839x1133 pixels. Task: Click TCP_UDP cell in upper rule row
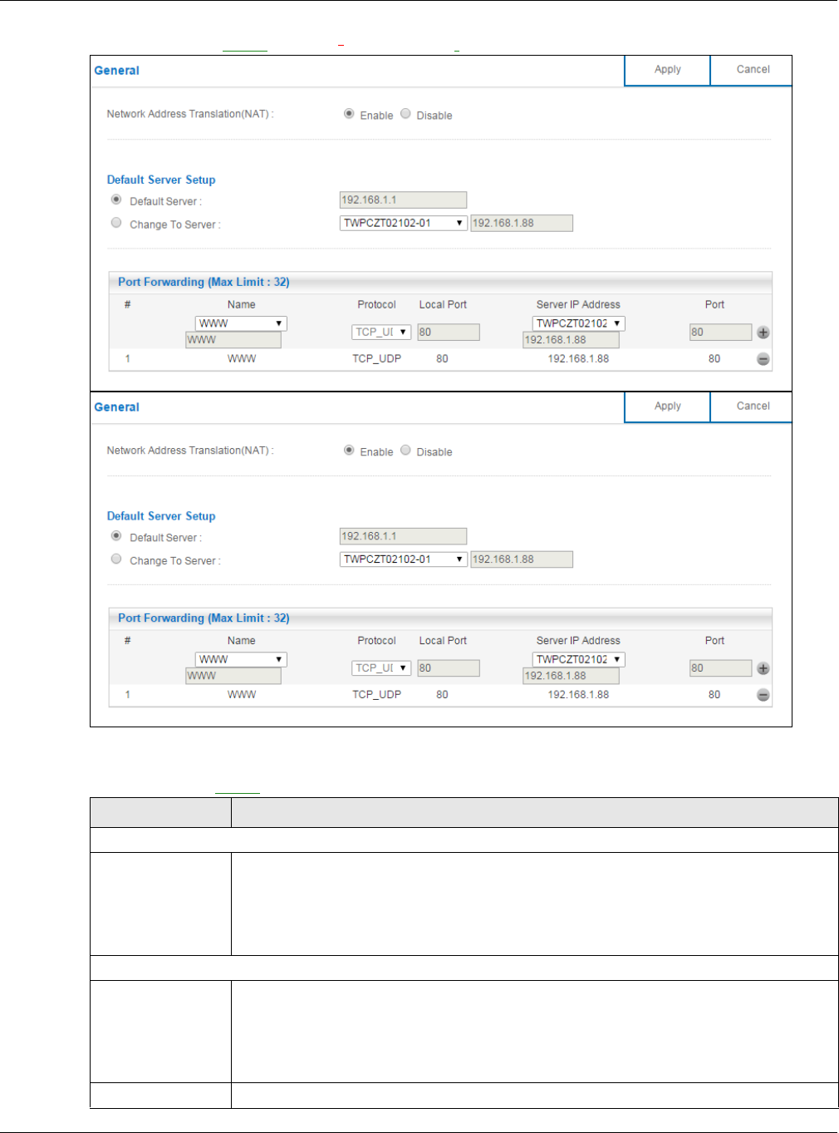[376, 359]
